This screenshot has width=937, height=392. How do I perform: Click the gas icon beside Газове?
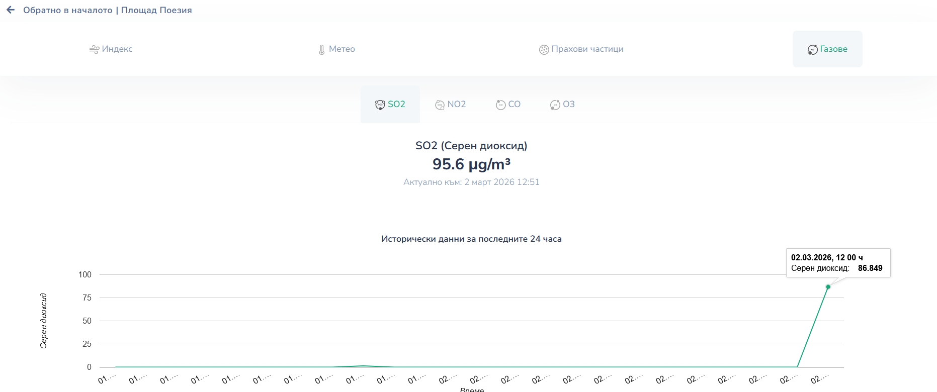(812, 50)
